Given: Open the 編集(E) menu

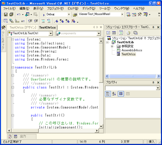Looking at the screenshot, I should coord(24,8).
